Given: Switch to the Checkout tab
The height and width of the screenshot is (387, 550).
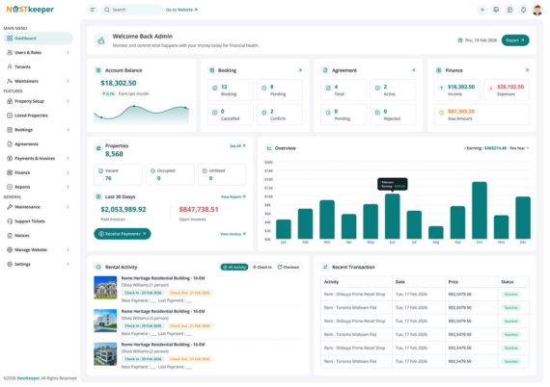Looking at the screenshot, I should 289,268.
